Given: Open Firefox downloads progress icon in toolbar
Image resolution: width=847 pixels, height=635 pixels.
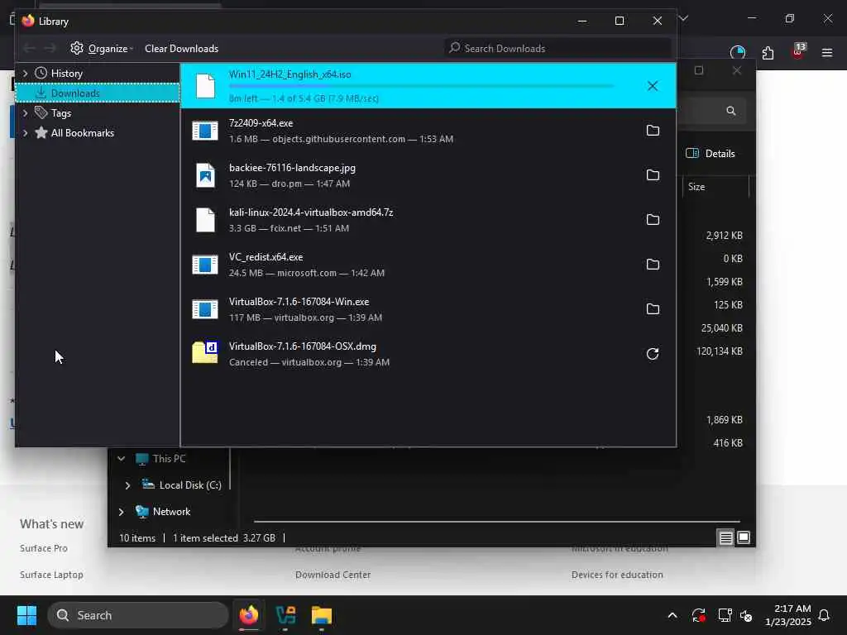Looking at the screenshot, I should (737, 53).
